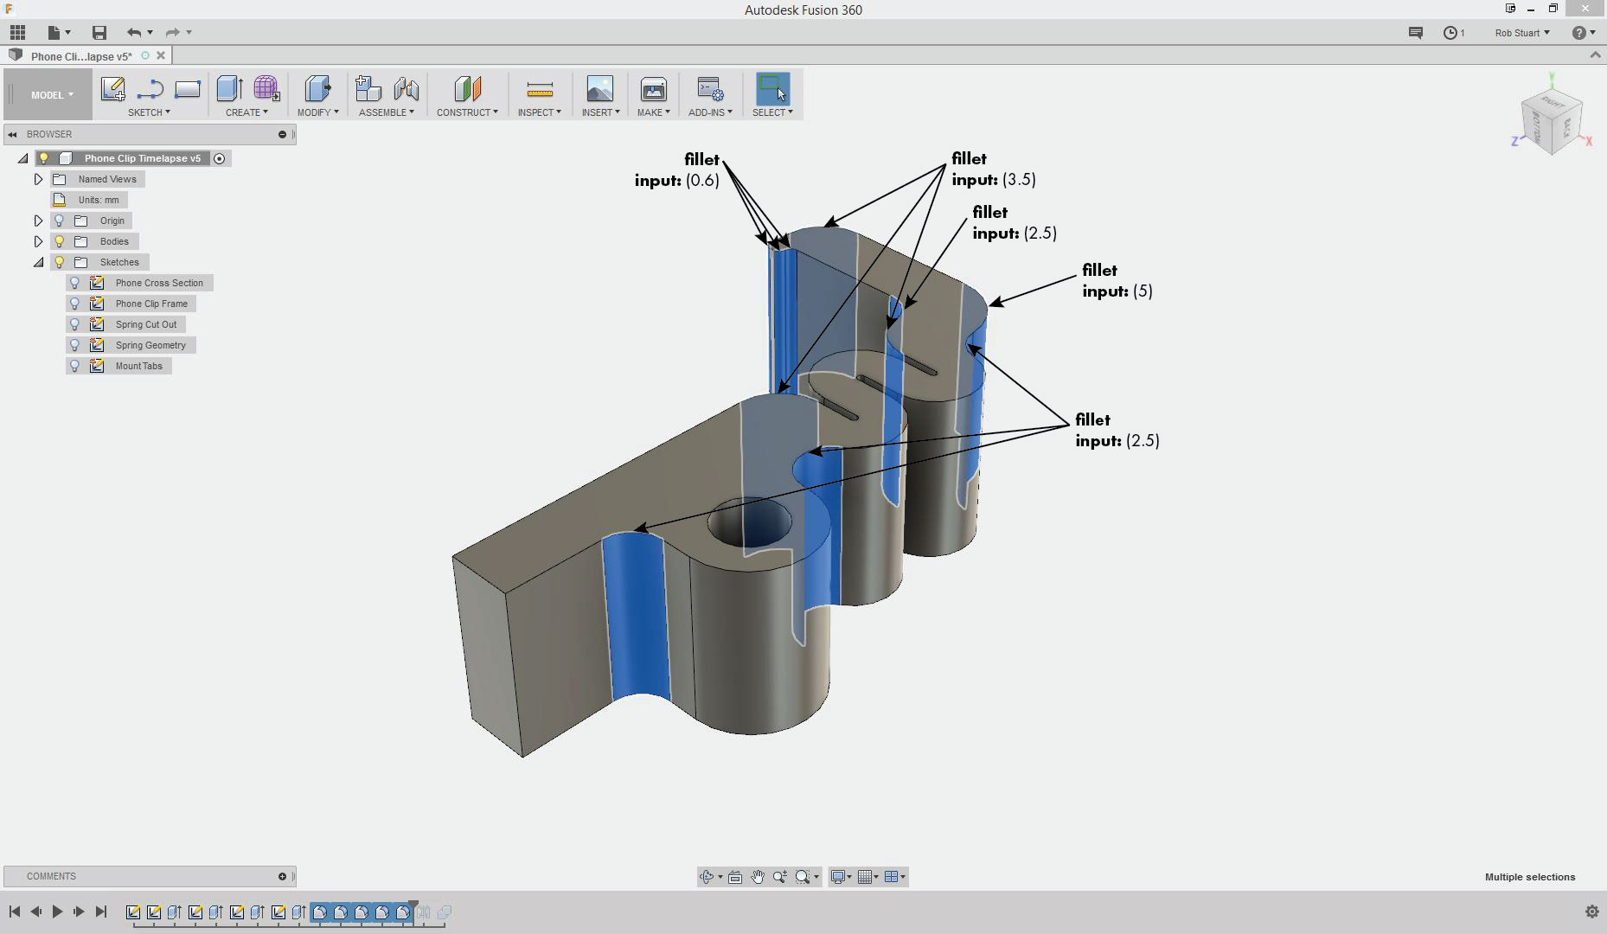
Task: Undo the last action
Action: (134, 33)
